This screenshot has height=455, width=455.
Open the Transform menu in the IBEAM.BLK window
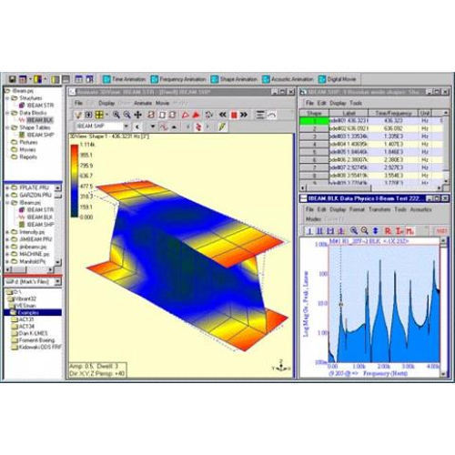pos(379,209)
